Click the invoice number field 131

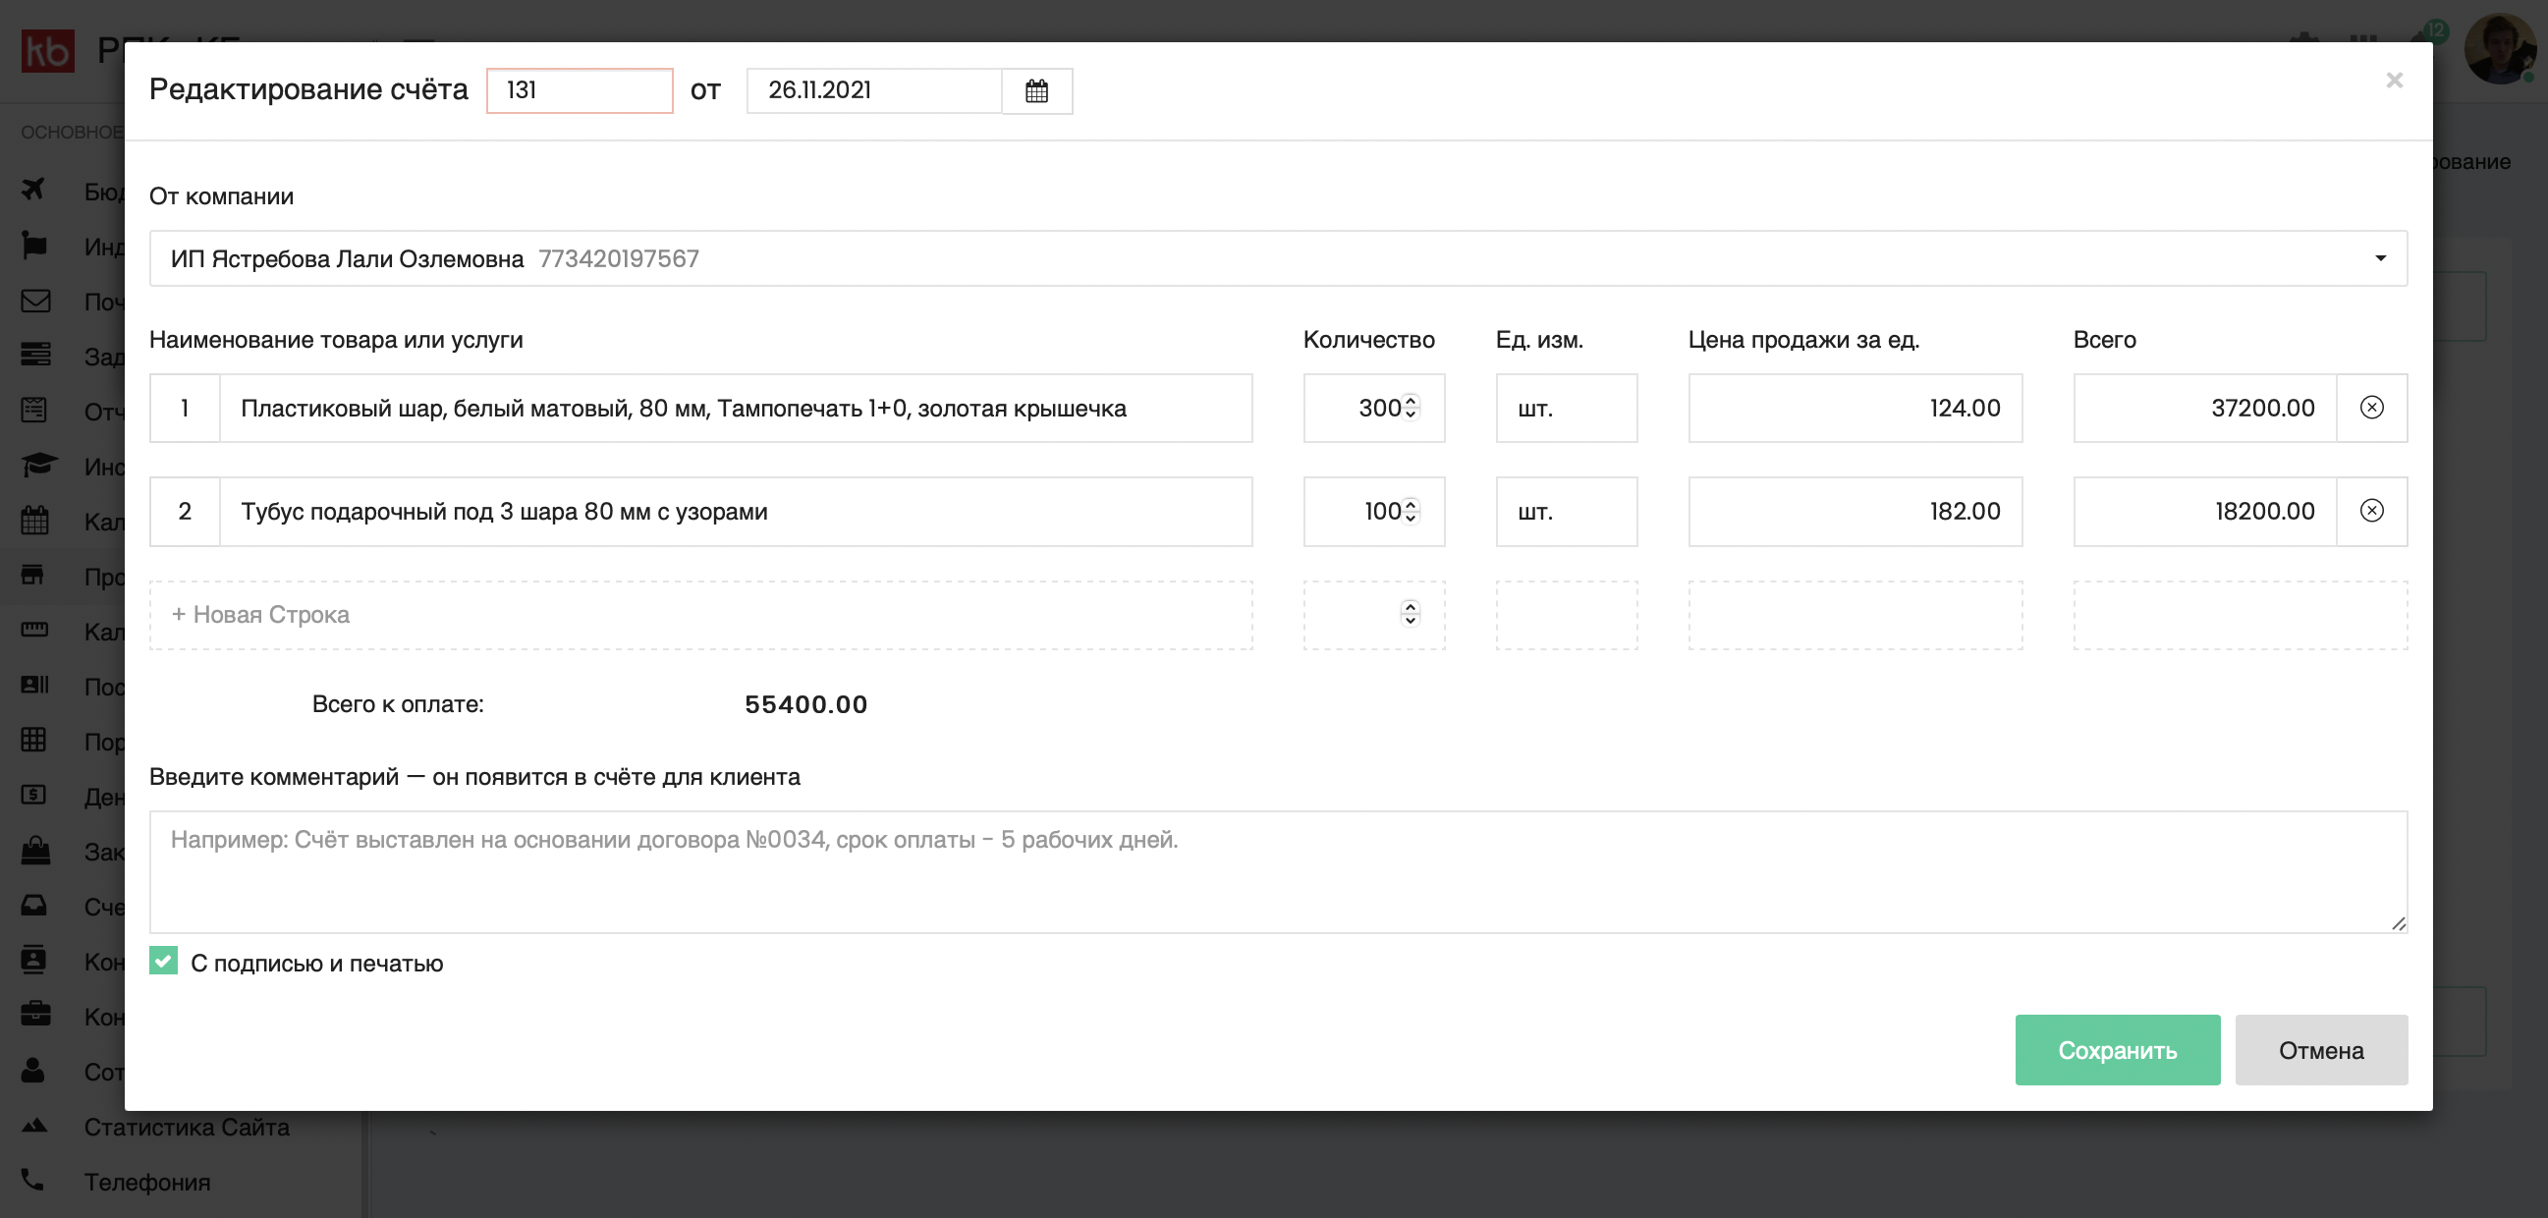point(580,91)
